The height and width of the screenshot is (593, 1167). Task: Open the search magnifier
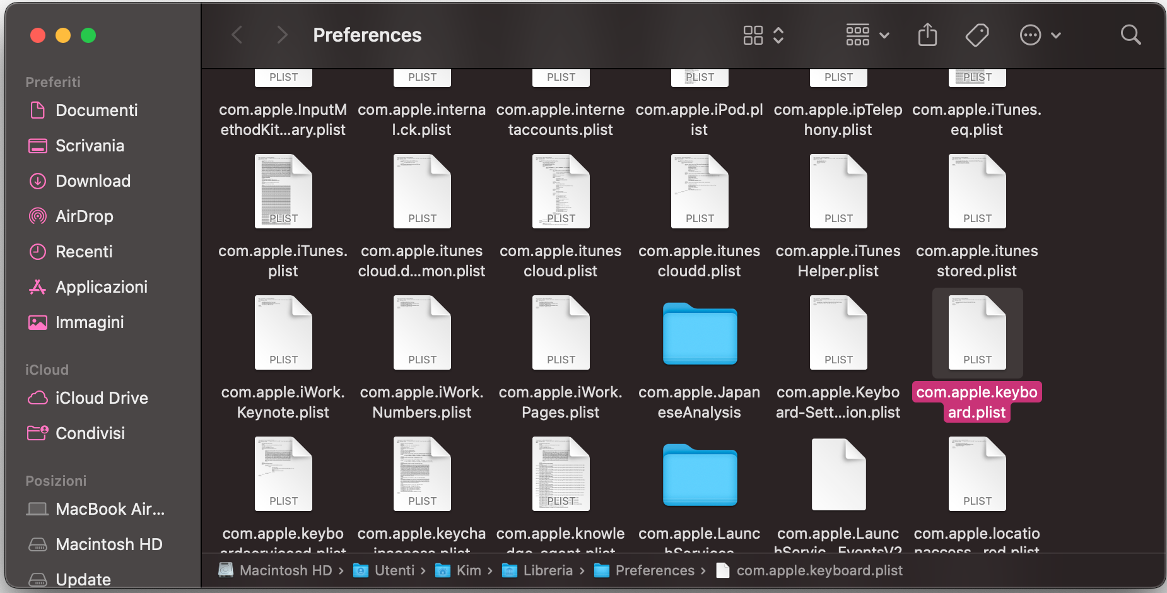[1130, 35]
